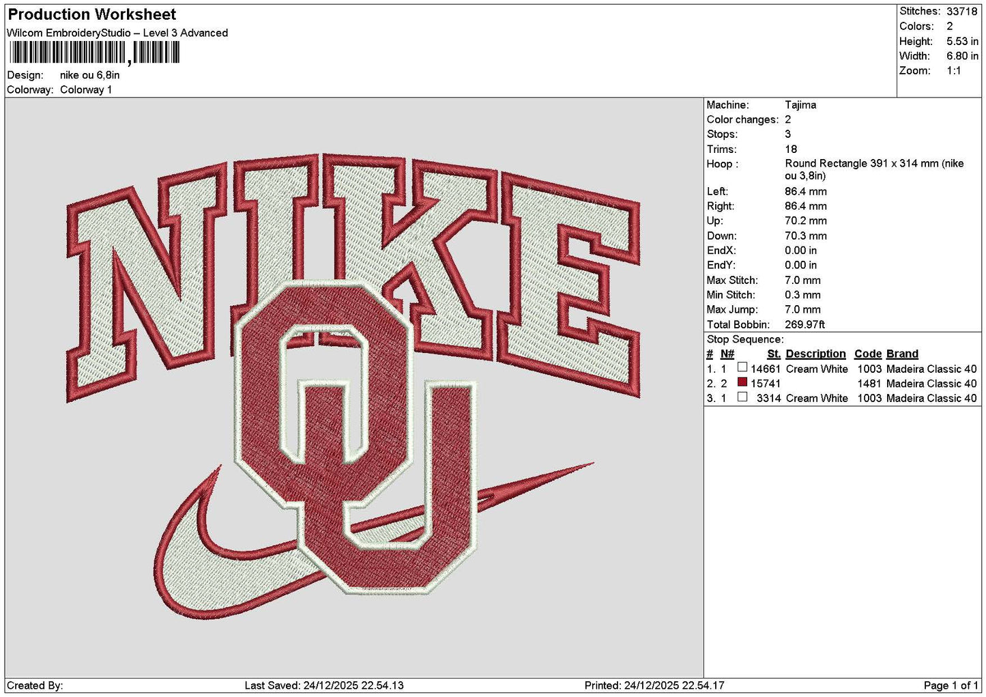Click the 'Stops:' label

(722, 134)
